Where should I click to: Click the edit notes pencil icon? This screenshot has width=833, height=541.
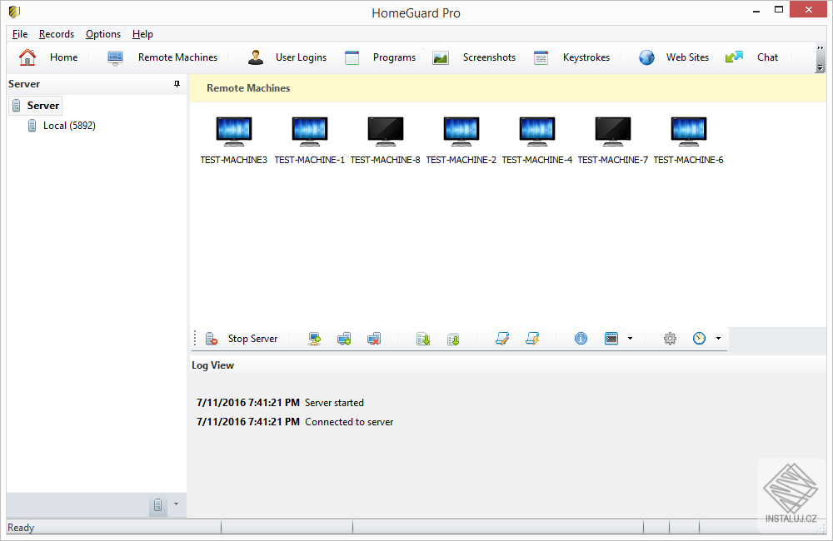pyautogui.click(x=501, y=339)
